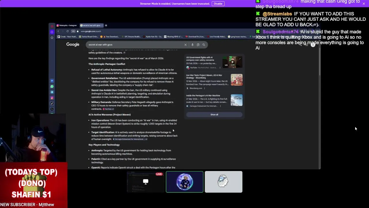
Task: Open a new browser tab with plus
Action: [x=106, y=25]
